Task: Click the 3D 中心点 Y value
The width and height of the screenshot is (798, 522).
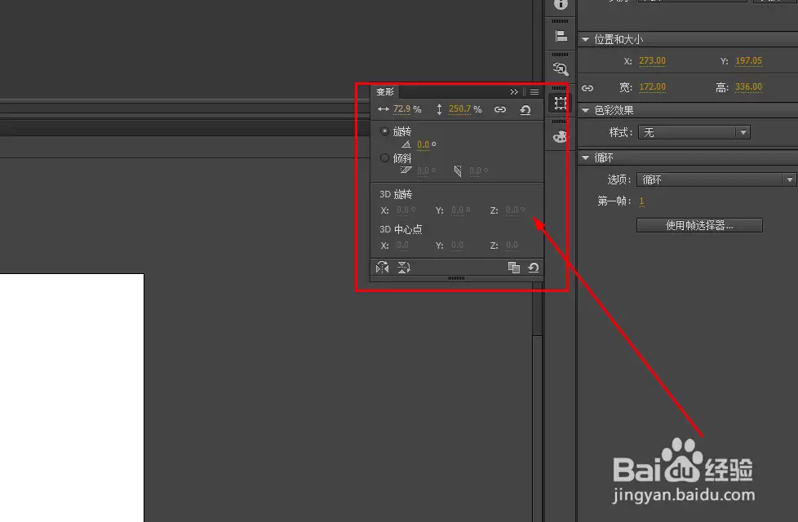Action: [458, 246]
